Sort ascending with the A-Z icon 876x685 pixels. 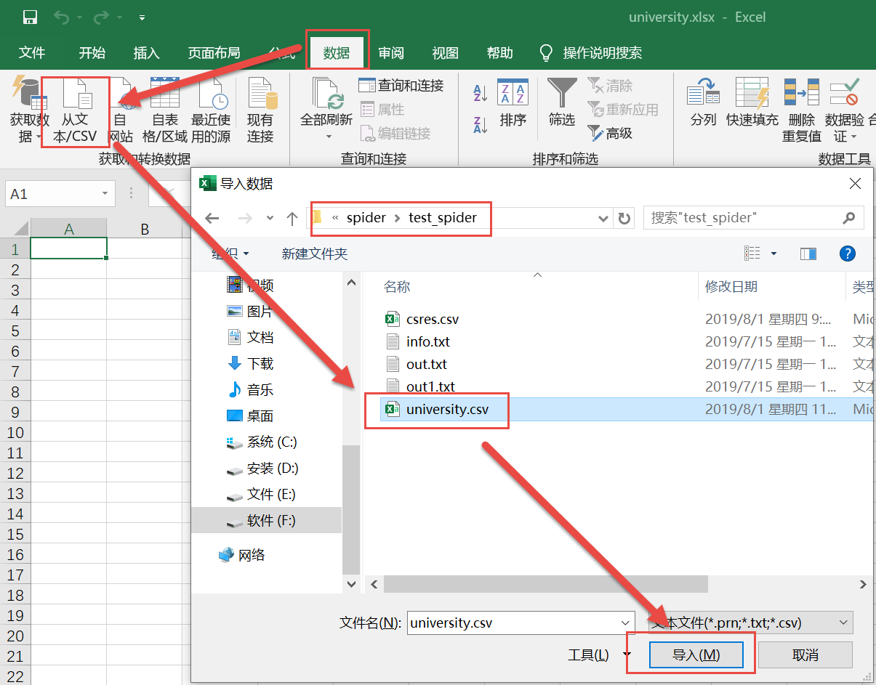tap(480, 92)
